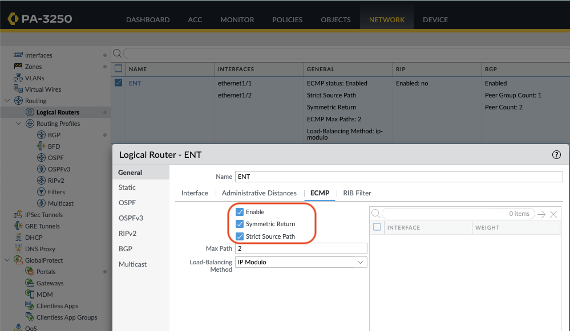
Task: Open the Load-Balancing Method dropdown
Action: point(301,262)
